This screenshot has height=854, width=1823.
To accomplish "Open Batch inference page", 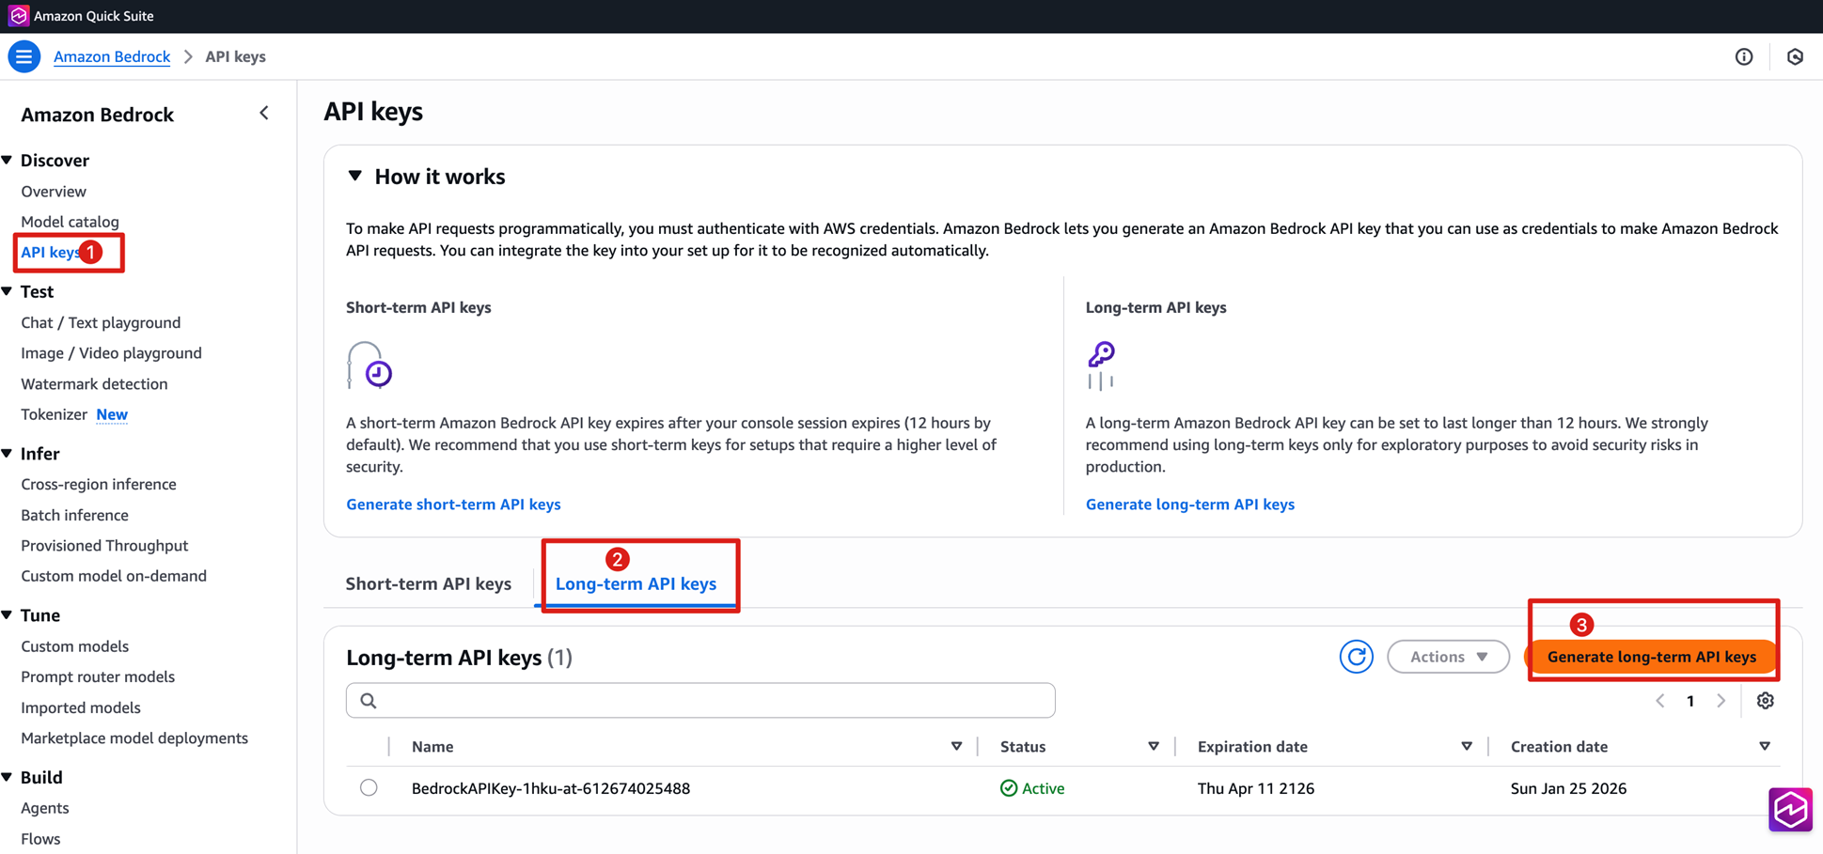I will pos(74,515).
